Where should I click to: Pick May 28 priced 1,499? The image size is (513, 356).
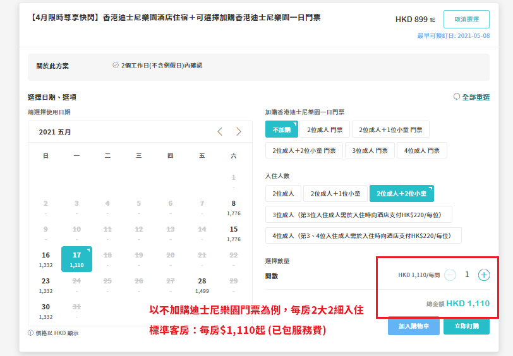click(202, 285)
